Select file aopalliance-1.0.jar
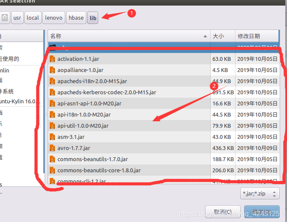This screenshot has width=287, height=222. 164,70
